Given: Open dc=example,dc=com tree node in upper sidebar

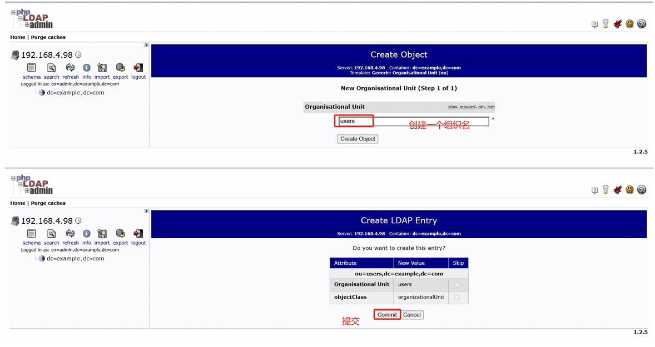Looking at the screenshot, I should click(75, 93).
